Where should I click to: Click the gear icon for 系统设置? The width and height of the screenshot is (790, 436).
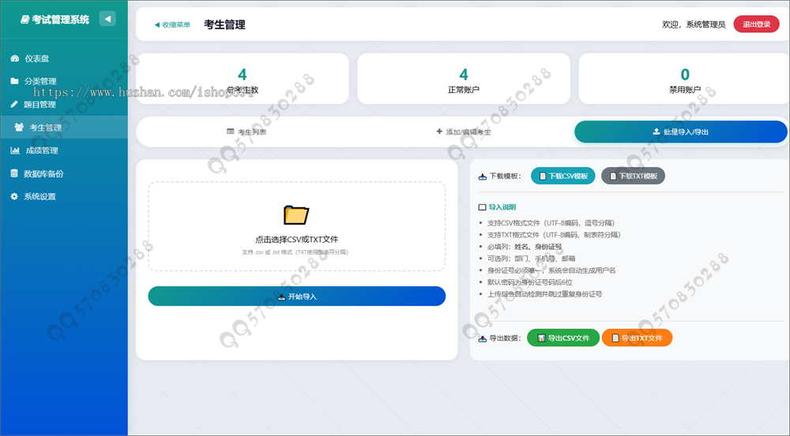pyautogui.click(x=14, y=196)
